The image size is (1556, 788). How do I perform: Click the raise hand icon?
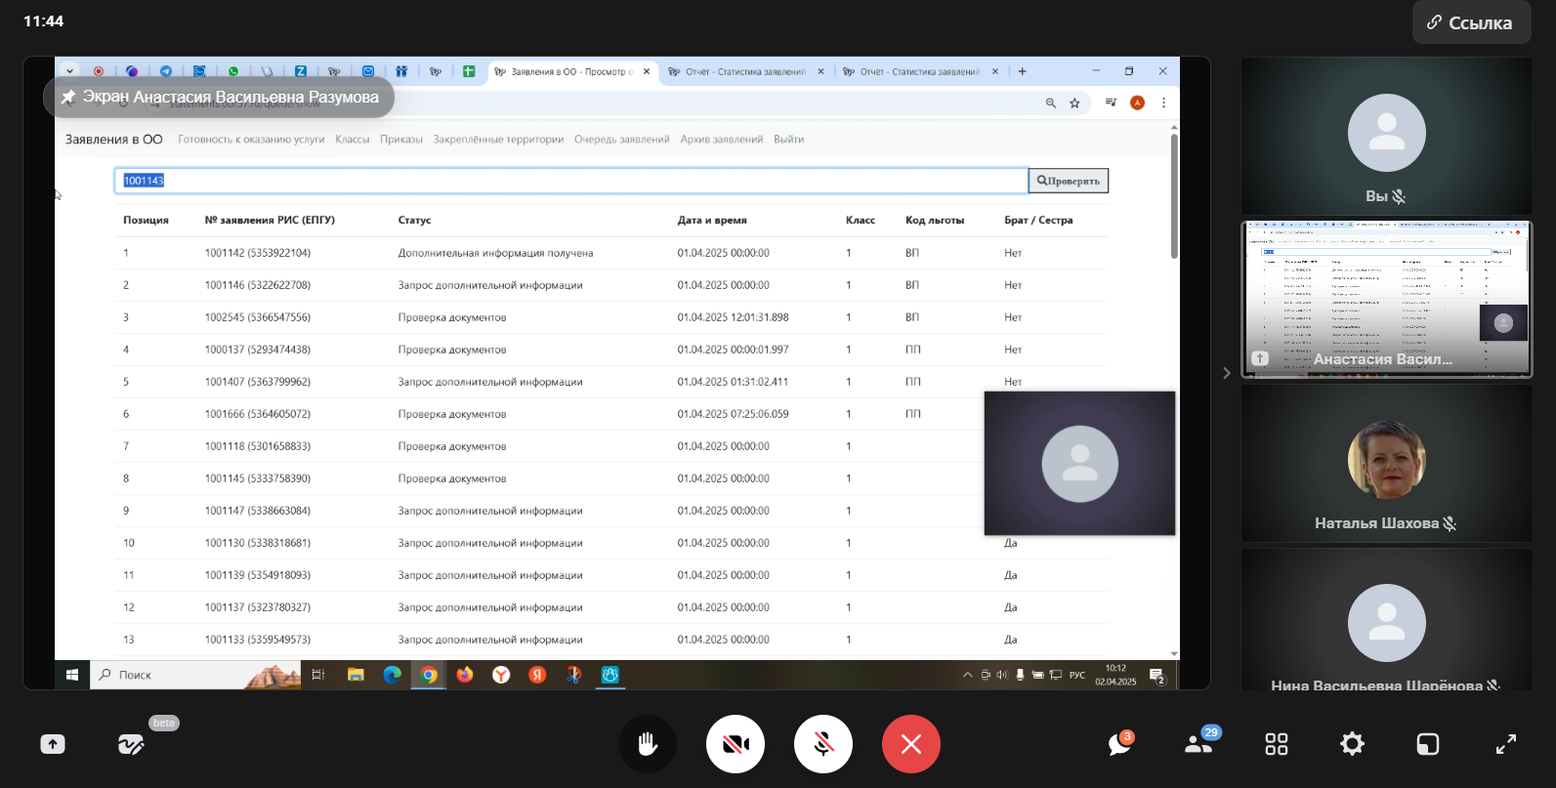(647, 744)
